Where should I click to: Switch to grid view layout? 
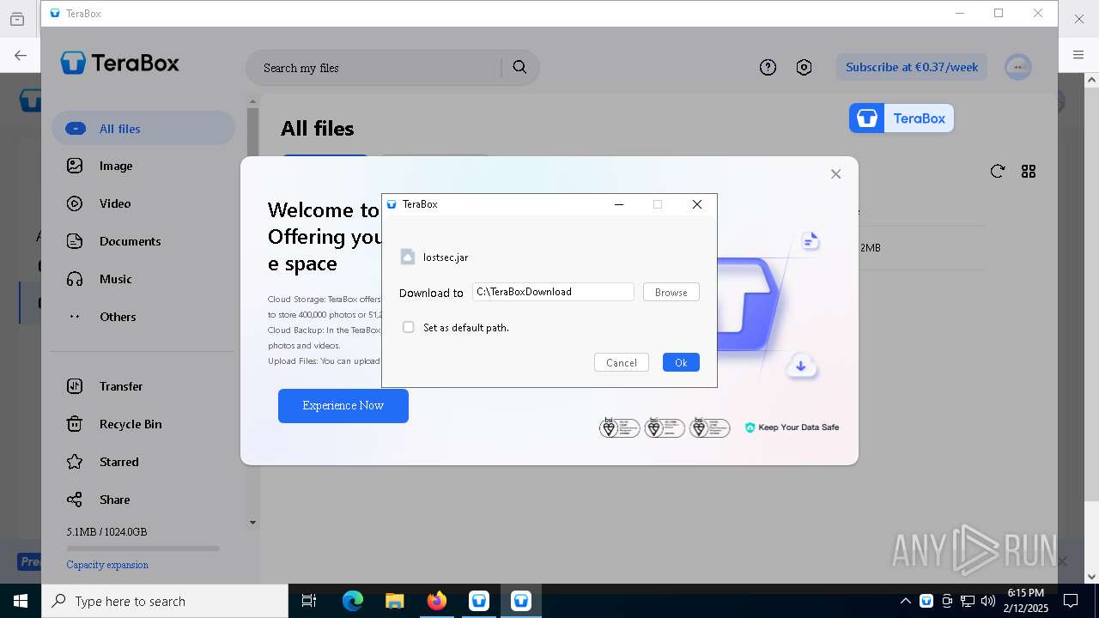pyautogui.click(x=1029, y=172)
